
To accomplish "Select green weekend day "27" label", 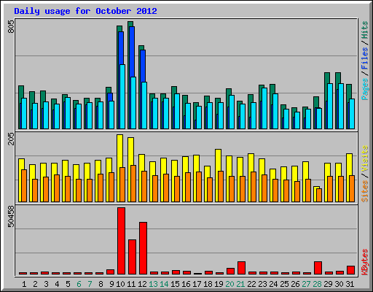I will (306, 284).
